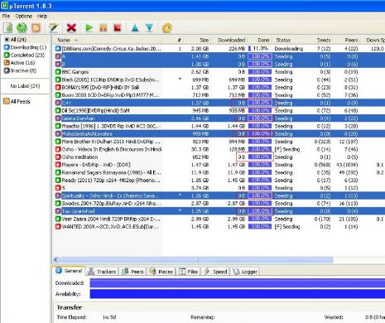This screenshot has width=385, height=323.
Task: Sort by the Name column header
Action: pos(107,40)
